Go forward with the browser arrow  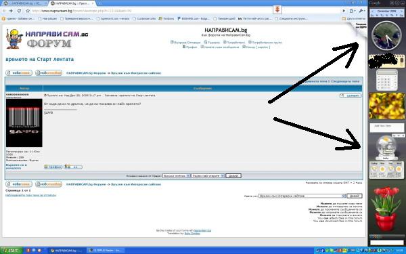pyautogui.click(x=11, y=11)
